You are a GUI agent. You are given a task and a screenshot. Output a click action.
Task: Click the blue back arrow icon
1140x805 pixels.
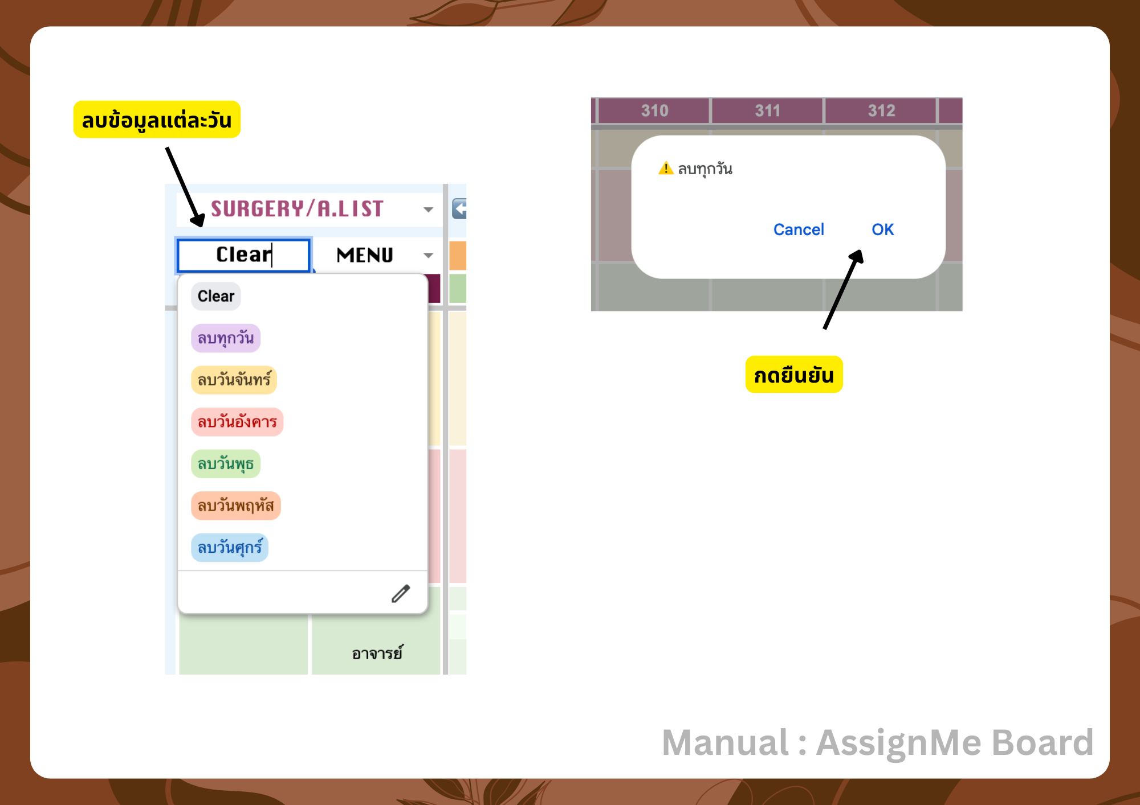coord(459,209)
